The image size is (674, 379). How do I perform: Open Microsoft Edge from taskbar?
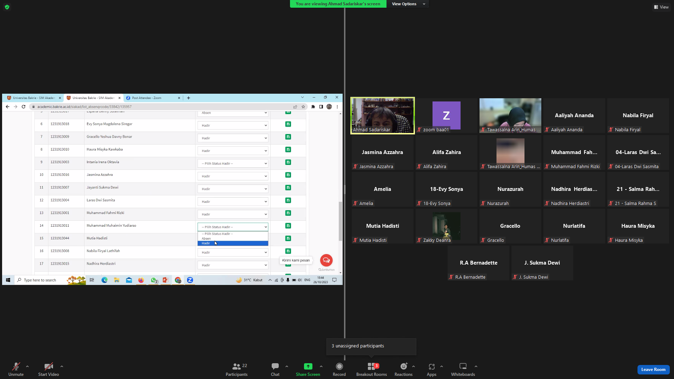pyautogui.click(x=104, y=280)
